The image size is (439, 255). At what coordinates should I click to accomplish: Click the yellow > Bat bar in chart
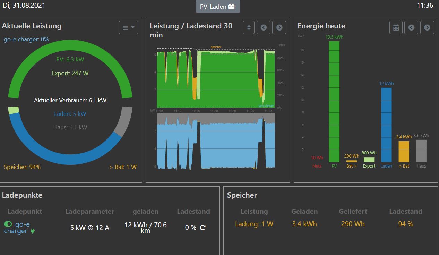pos(404,152)
